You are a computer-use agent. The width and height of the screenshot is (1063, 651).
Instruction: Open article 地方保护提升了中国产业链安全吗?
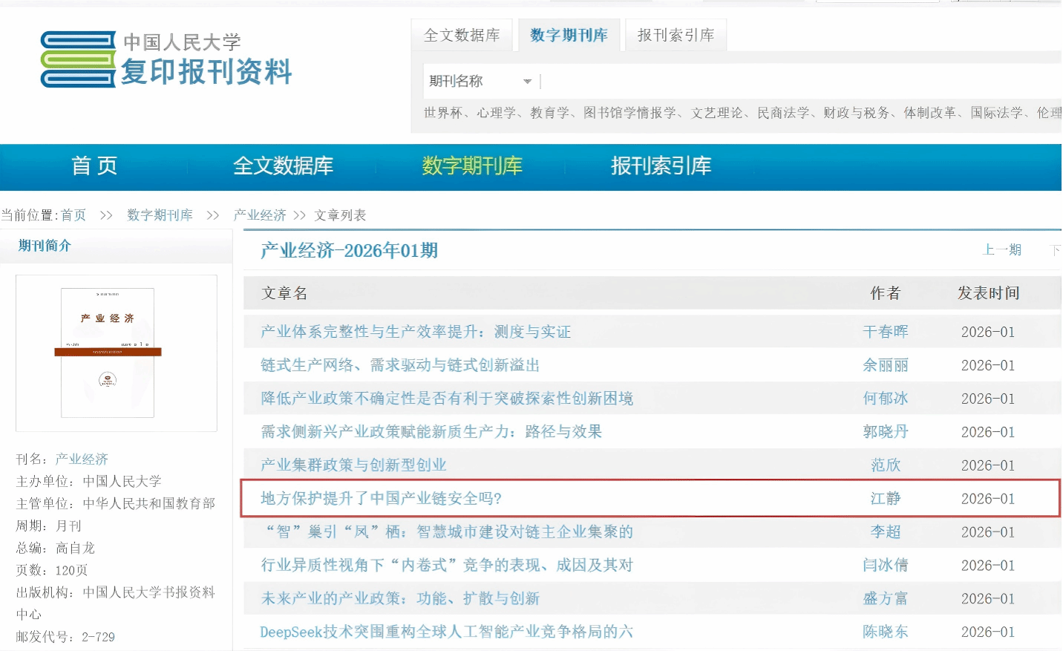[x=381, y=498]
